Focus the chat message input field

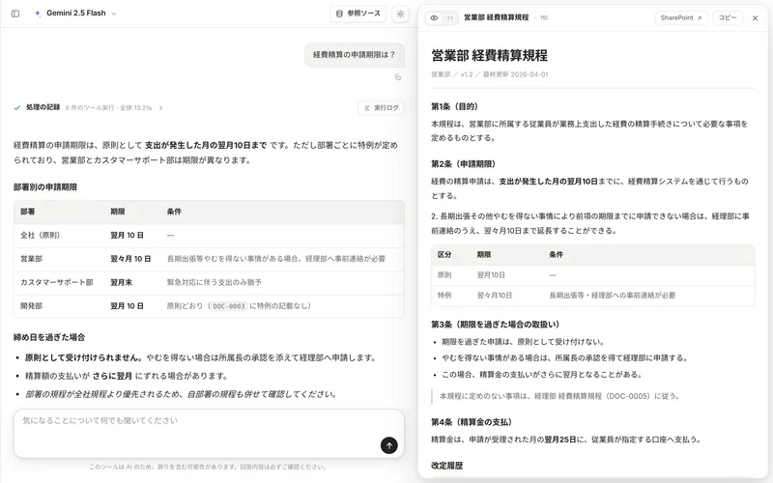pos(209,433)
